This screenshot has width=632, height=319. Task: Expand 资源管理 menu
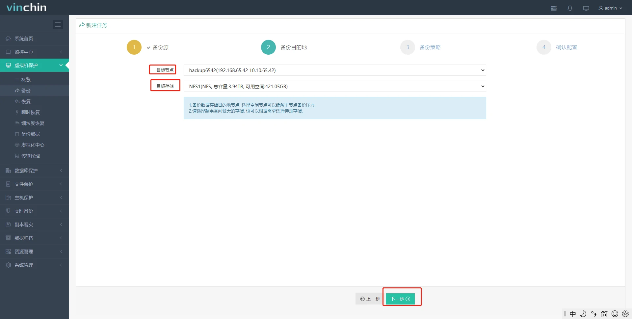(x=35, y=252)
